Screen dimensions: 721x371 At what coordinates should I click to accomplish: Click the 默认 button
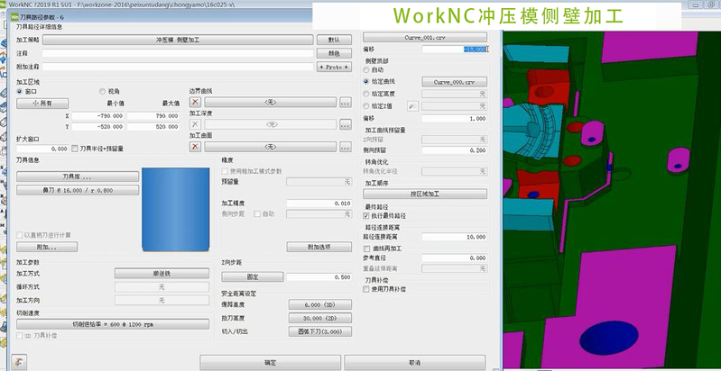tap(334, 40)
